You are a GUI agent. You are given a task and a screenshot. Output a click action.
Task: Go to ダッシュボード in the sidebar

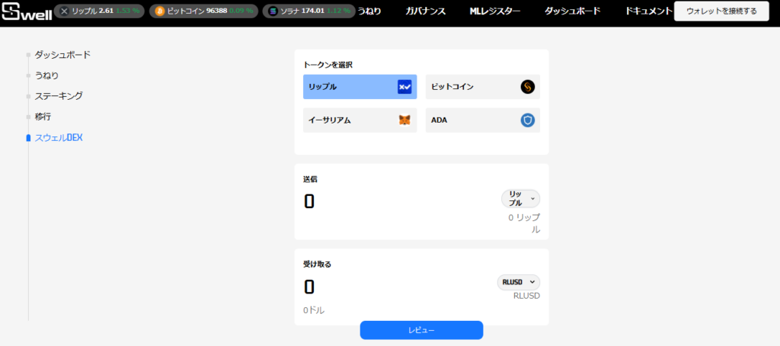point(62,55)
